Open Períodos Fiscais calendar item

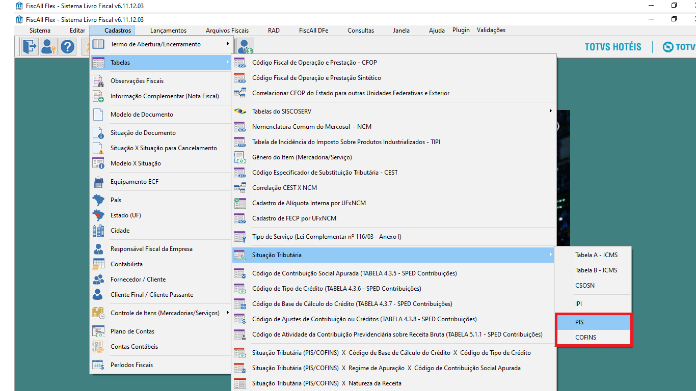160,365
